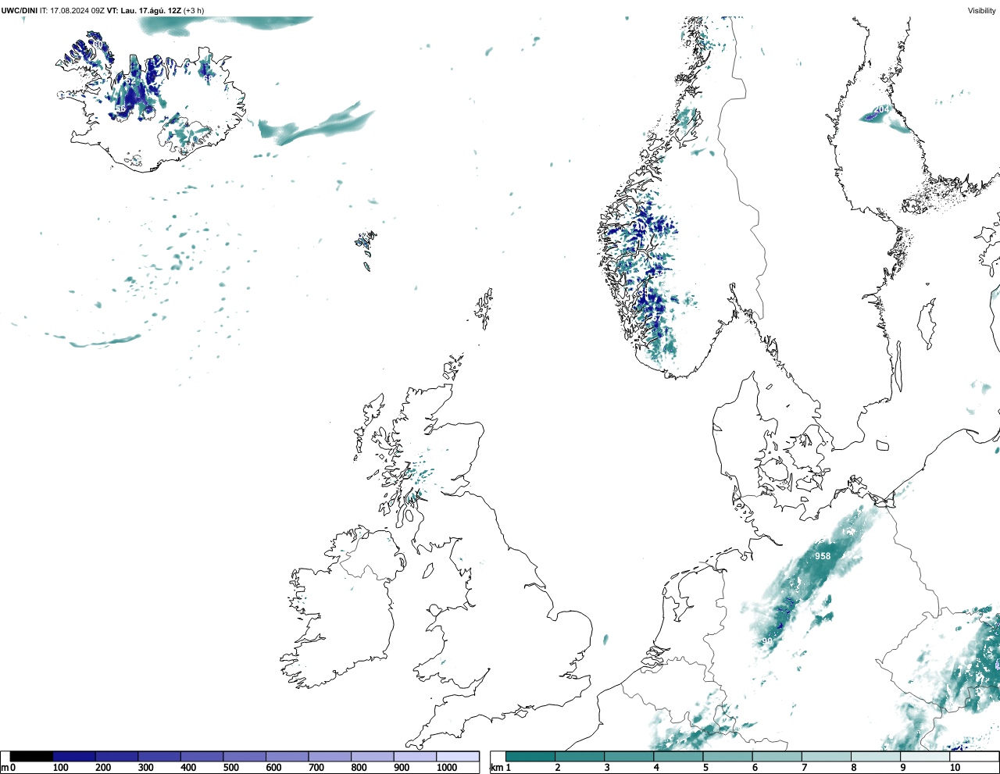Click the 5–6 km legend swatch
Viewport: 1000px width, 774px height.
(727, 756)
